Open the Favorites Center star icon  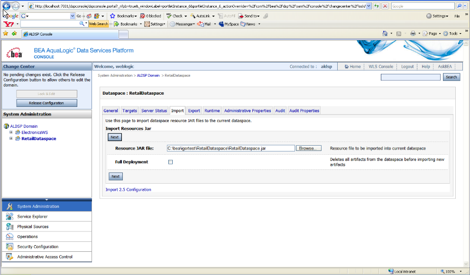[x=5, y=34]
